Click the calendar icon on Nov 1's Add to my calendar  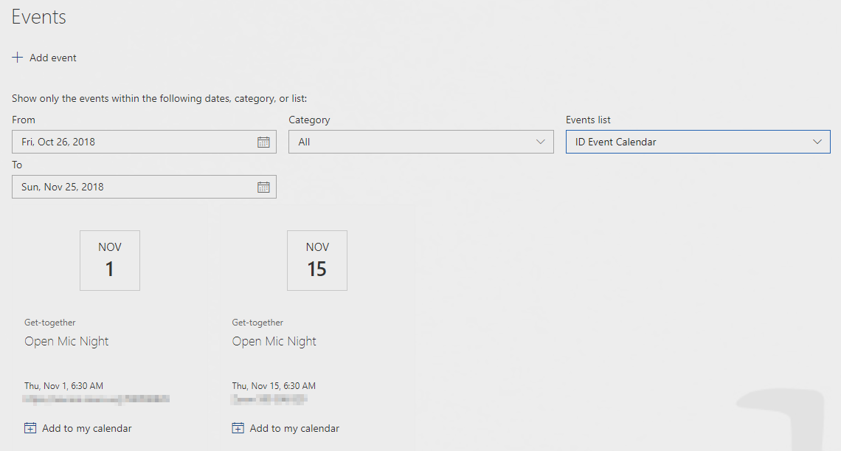point(30,427)
